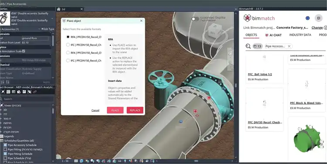This screenshot has width=327, height=164.
Task: Expand the ??? views node
Action: coord(1,114)
